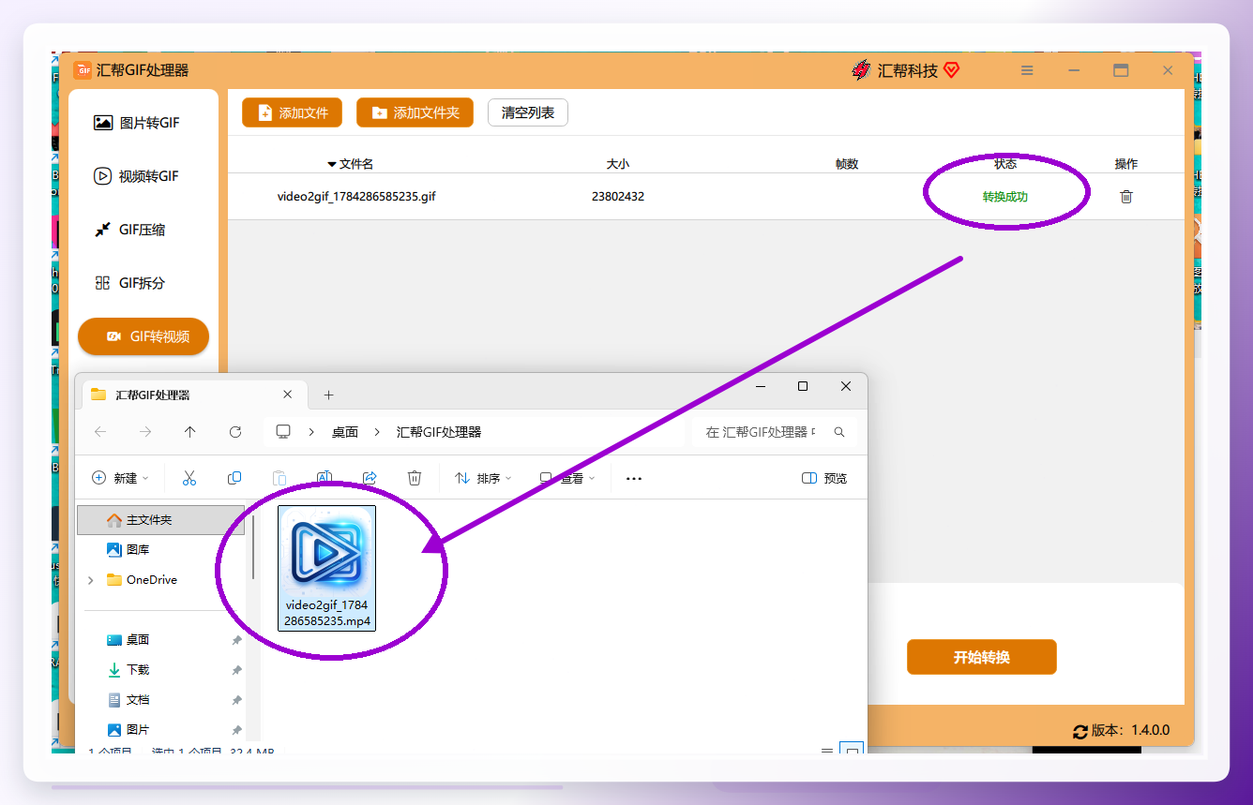Unpin 桌面 using its pin icon
Screen dimensions: 1253x805
coord(236,640)
